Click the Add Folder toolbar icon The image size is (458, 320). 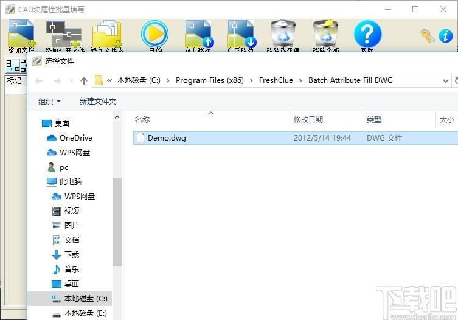pos(107,35)
